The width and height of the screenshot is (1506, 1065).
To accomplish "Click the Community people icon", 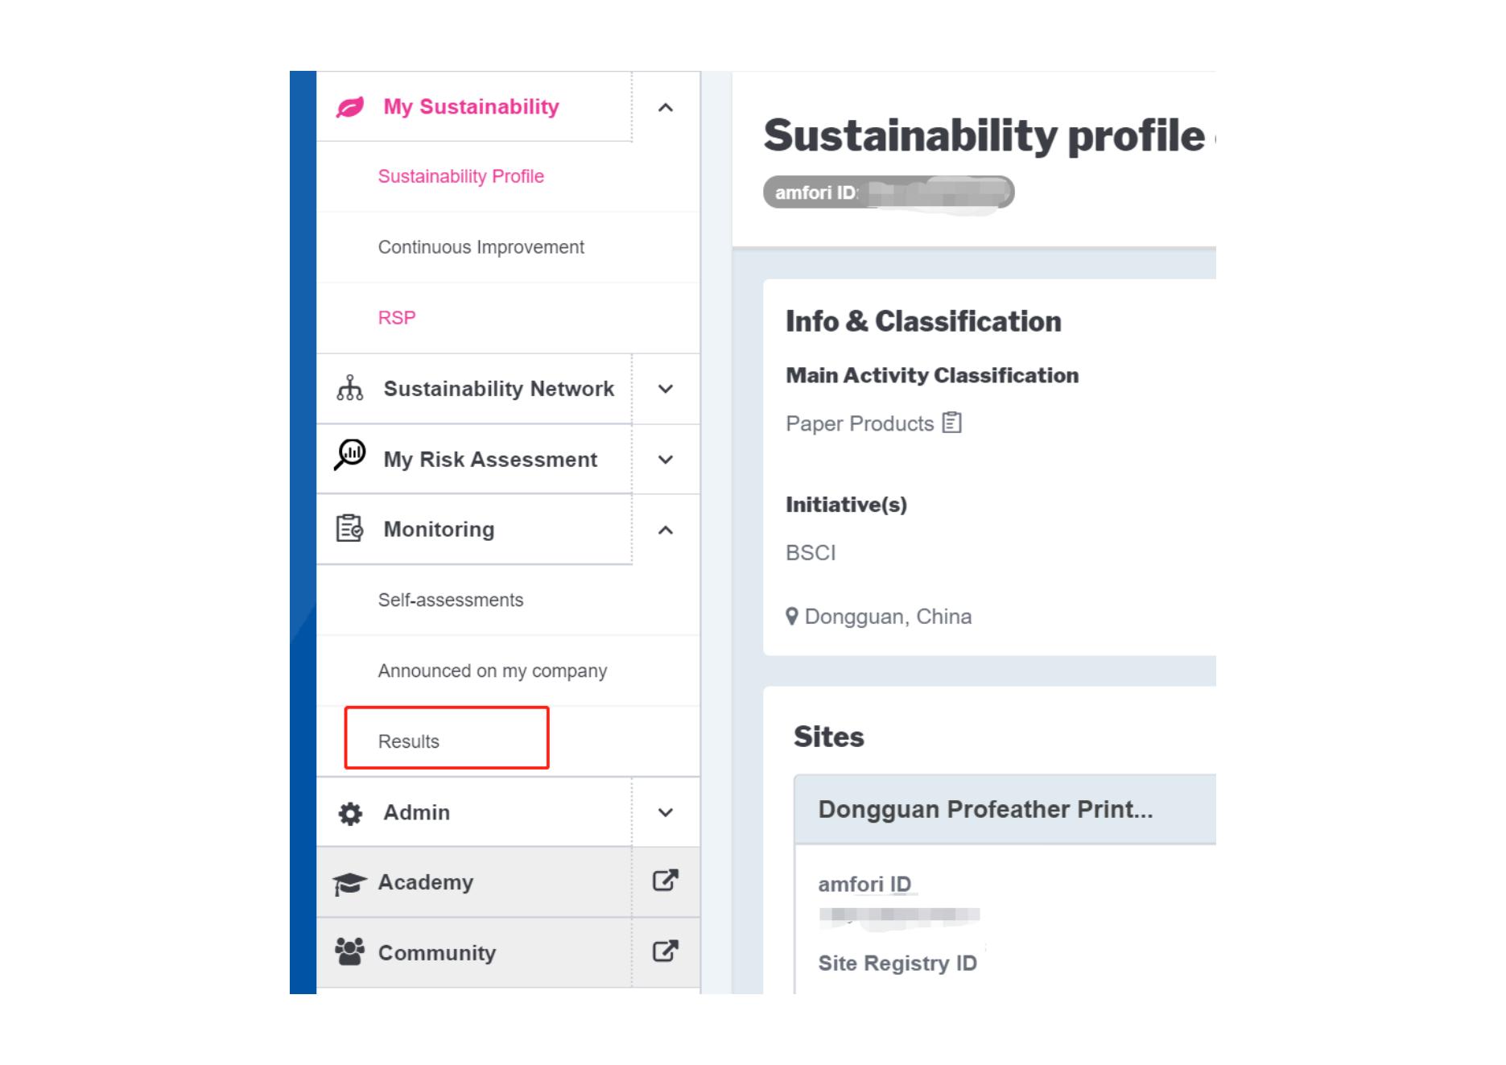I will point(349,951).
